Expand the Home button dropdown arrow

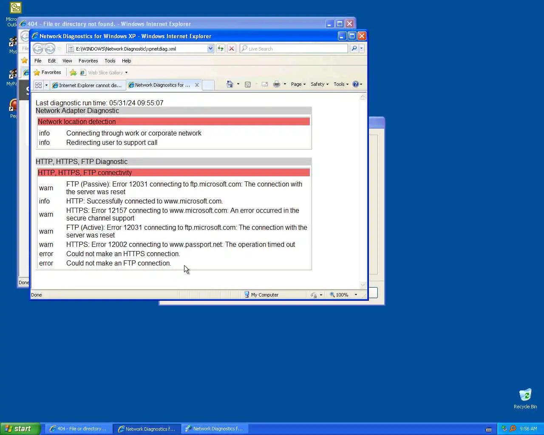tap(238, 84)
